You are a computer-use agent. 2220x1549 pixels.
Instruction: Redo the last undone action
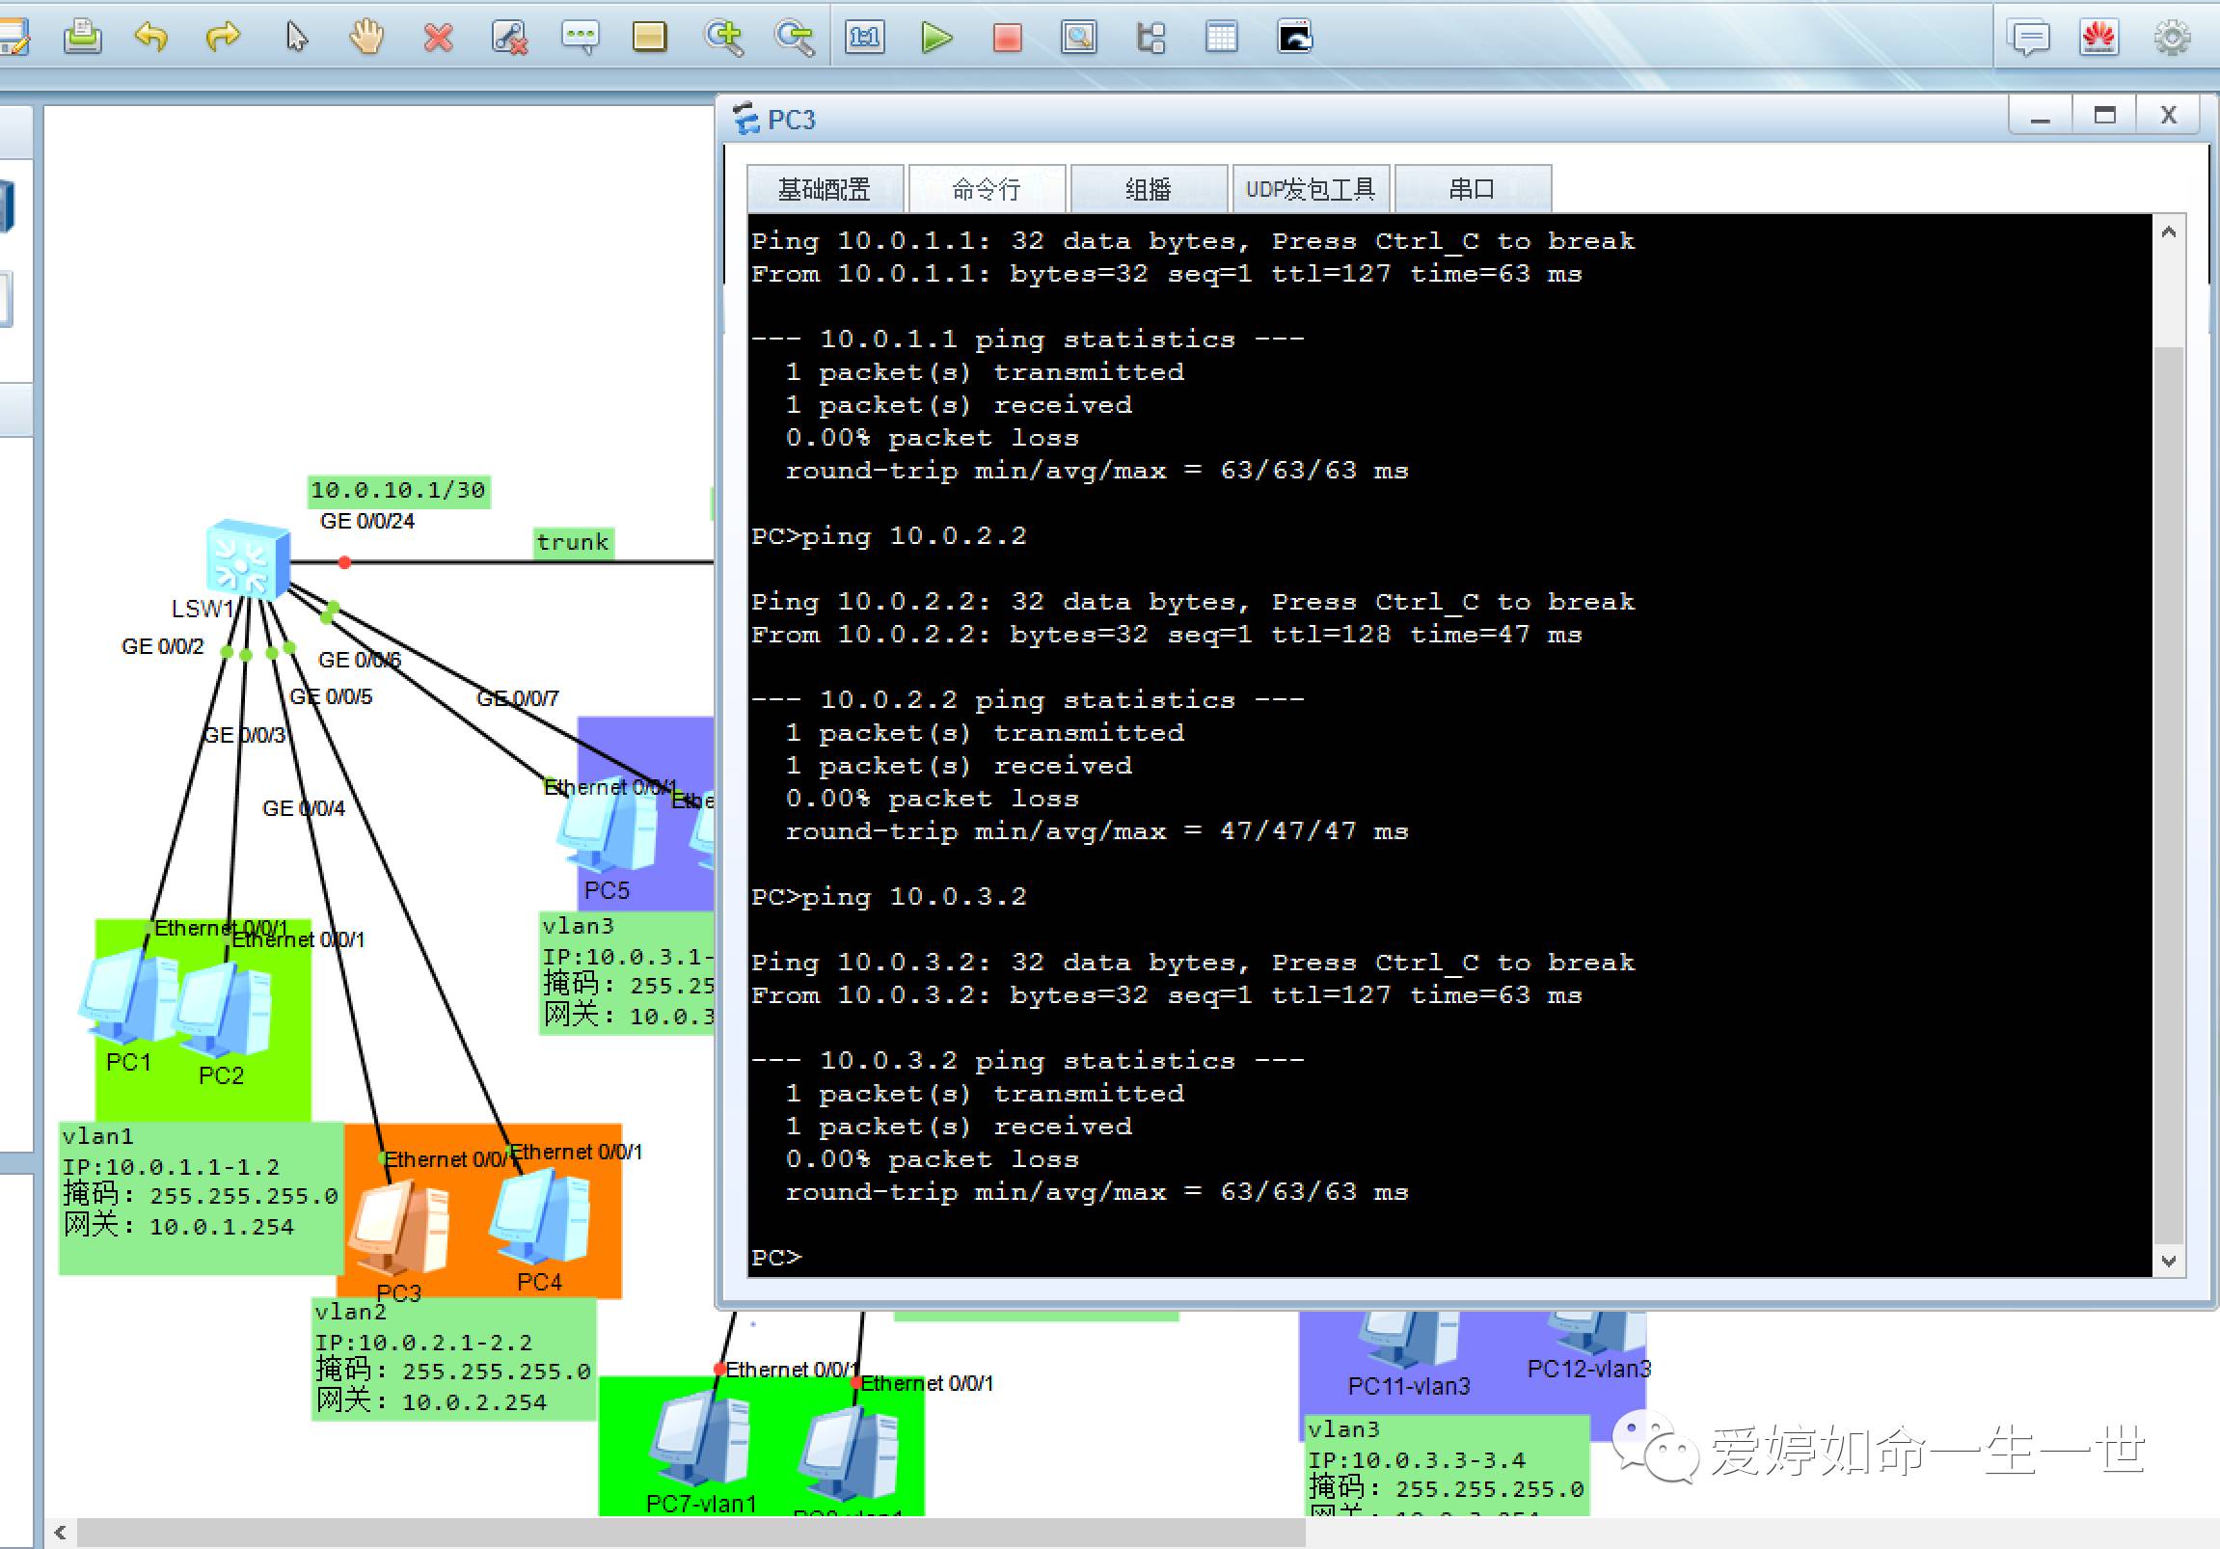tap(223, 38)
